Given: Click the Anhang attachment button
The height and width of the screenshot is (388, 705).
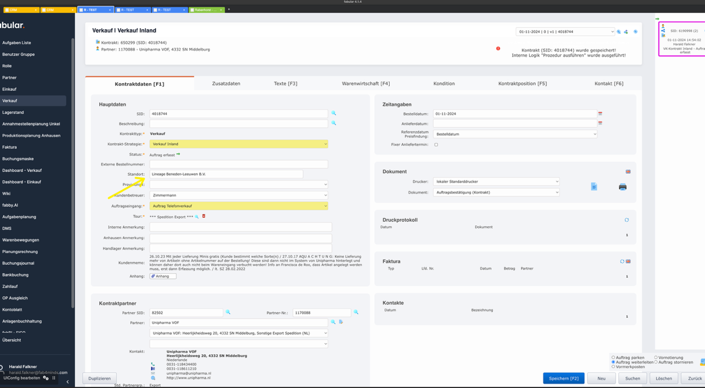Looking at the screenshot, I should coord(163,275).
